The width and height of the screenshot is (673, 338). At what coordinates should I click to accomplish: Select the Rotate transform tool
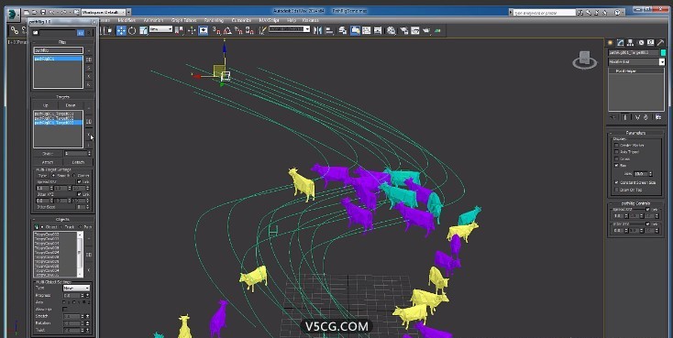tap(132, 30)
